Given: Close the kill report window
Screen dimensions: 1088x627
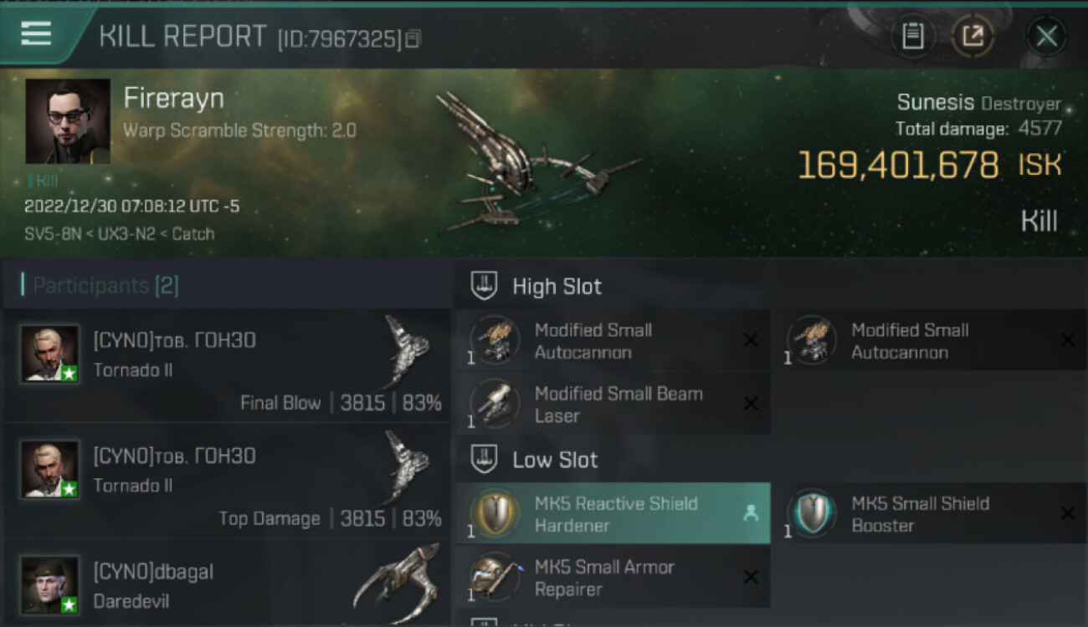Looking at the screenshot, I should click(x=1046, y=36).
